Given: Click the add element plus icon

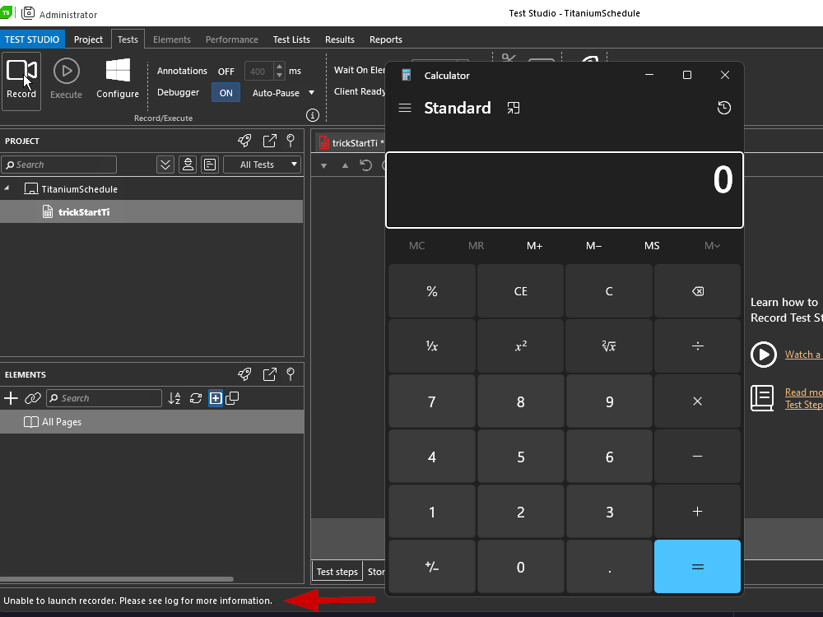Looking at the screenshot, I should 11,398.
